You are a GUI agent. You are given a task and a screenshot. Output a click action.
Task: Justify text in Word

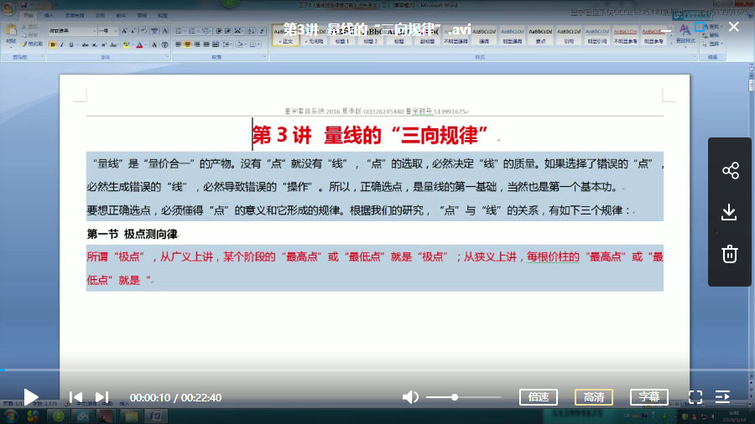[x=206, y=44]
